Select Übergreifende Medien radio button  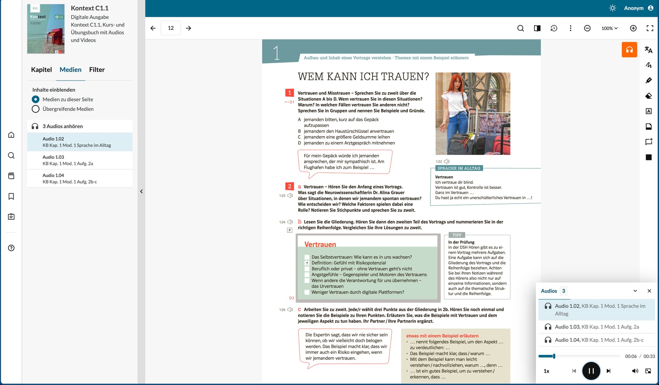[35, 109]
